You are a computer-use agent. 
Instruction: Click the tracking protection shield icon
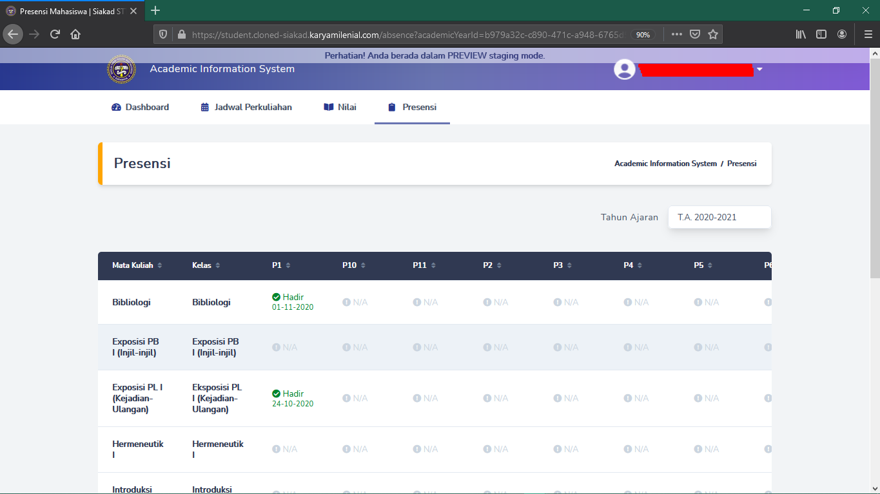coord(163,35)
